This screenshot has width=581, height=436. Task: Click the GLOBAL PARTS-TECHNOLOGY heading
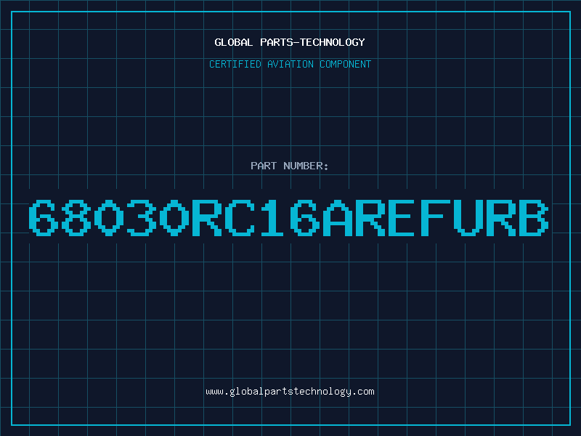[x=290, y=42]
